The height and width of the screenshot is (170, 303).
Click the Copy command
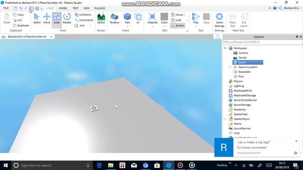click(x=18, y=15)
